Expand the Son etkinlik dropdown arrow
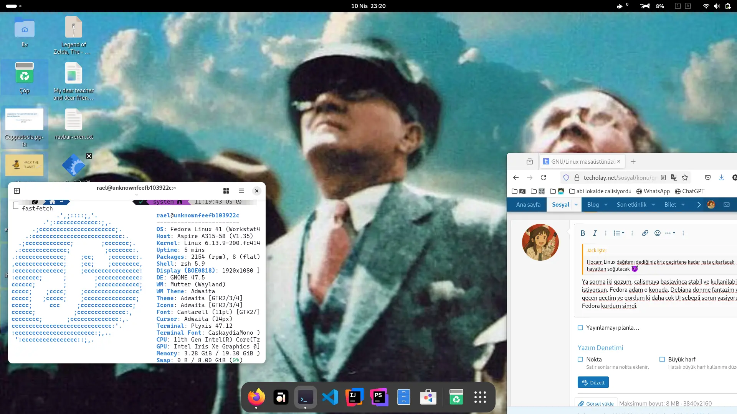Image resolution: width=737 pixels, height=414 pixels. click(653, 205)
